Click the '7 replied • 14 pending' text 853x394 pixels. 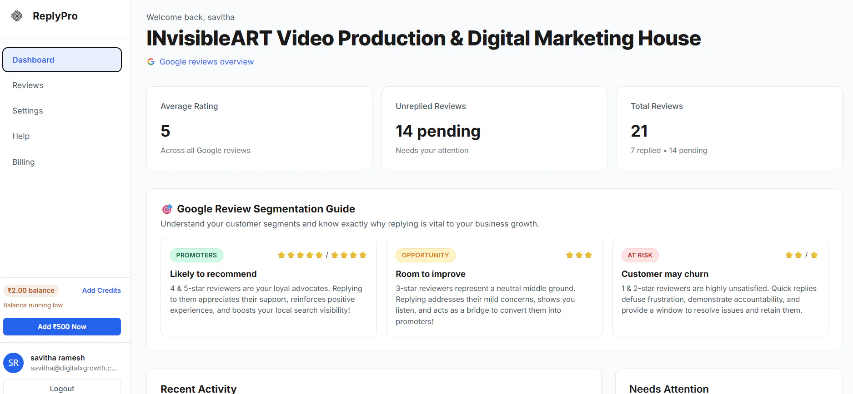(x=669, y=150)
